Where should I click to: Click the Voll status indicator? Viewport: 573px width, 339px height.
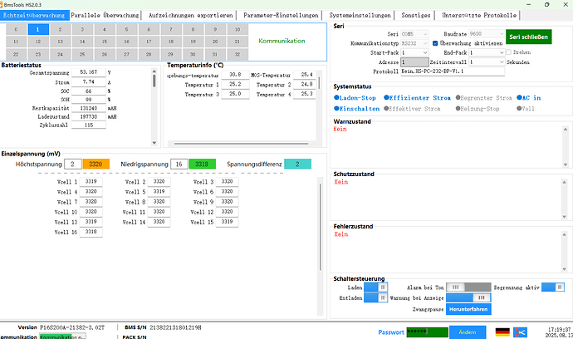pyautogui.click(x=526, y=109)
